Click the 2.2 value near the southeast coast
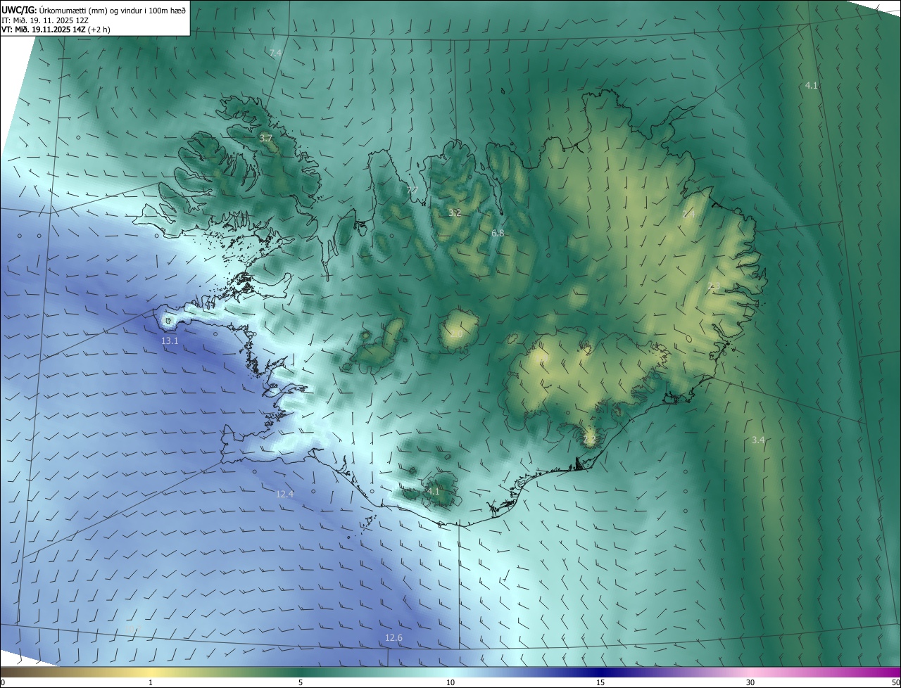The height and width of the screenshot is (688, 901). pos(590,440)
